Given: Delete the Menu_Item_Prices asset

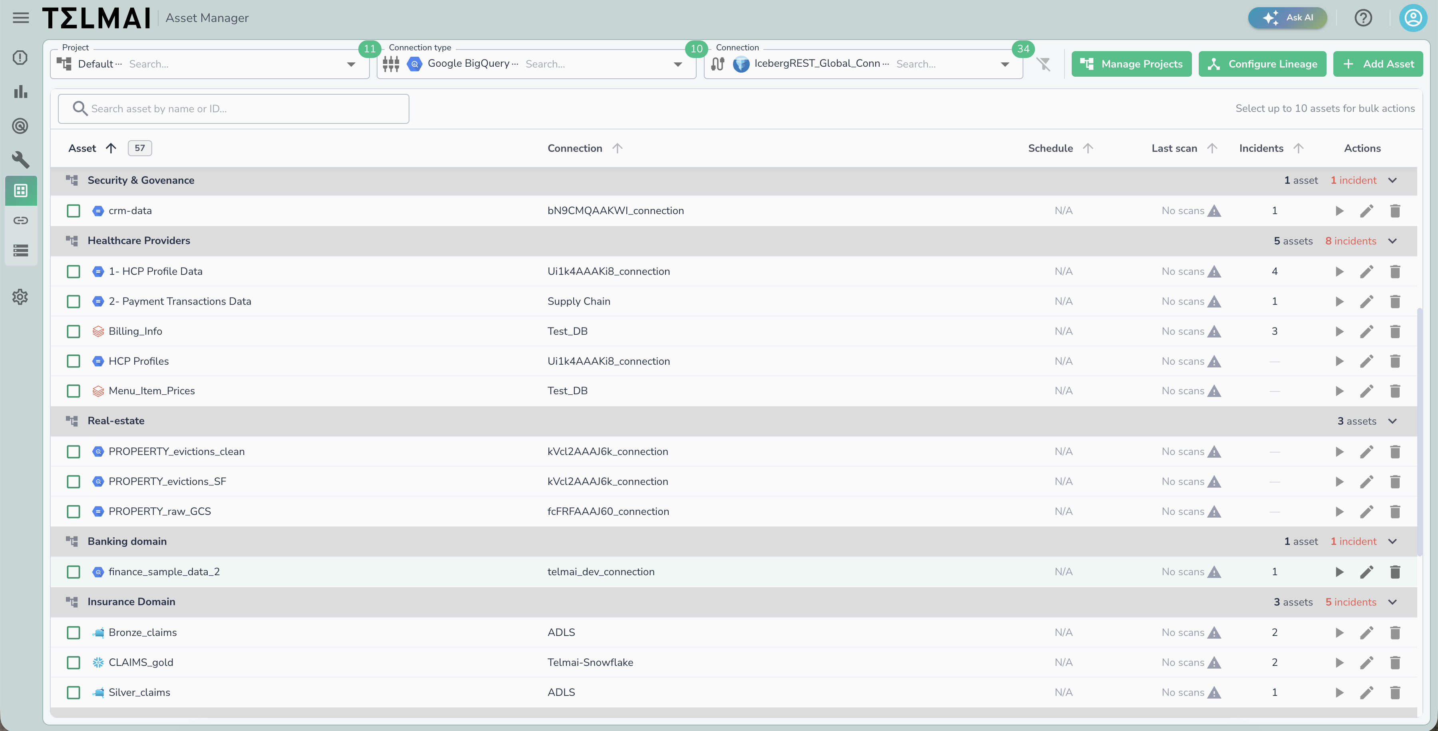Looking at the screenshot, I should [x=1394, y=391].
